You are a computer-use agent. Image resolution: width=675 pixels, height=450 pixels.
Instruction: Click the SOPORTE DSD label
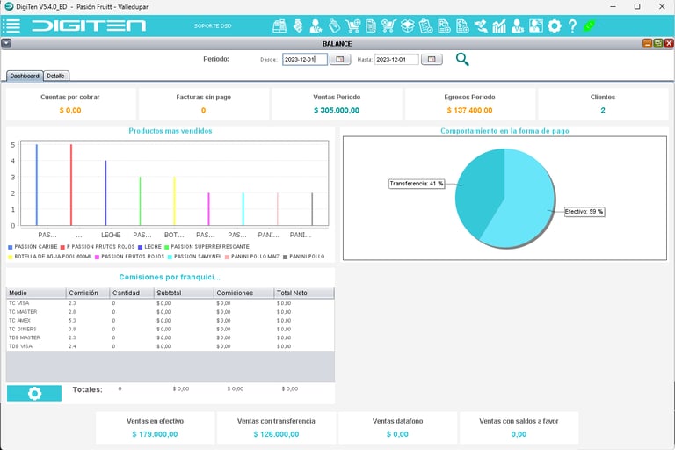213,25
